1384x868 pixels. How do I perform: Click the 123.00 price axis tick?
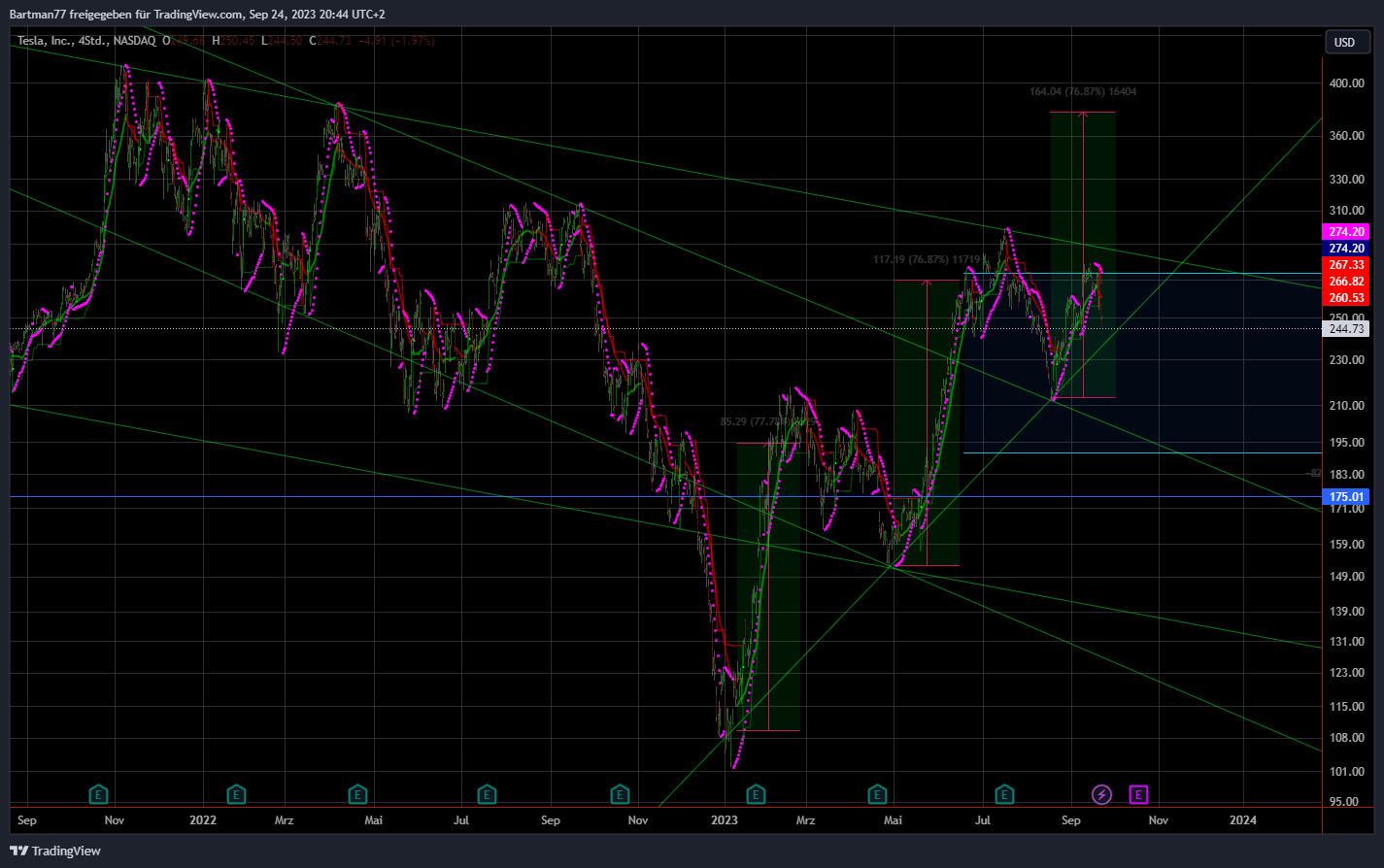[x=1347, y=673]
